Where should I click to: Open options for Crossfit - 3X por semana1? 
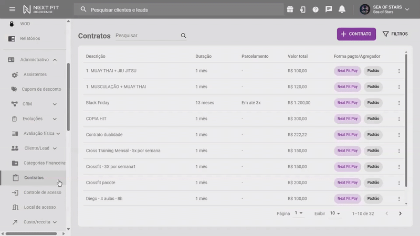[x=399, y=167]
